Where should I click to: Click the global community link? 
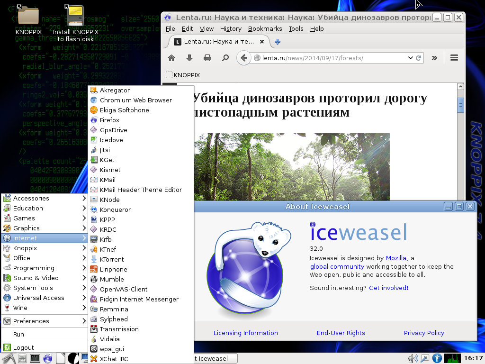click(x=337, y=266)
